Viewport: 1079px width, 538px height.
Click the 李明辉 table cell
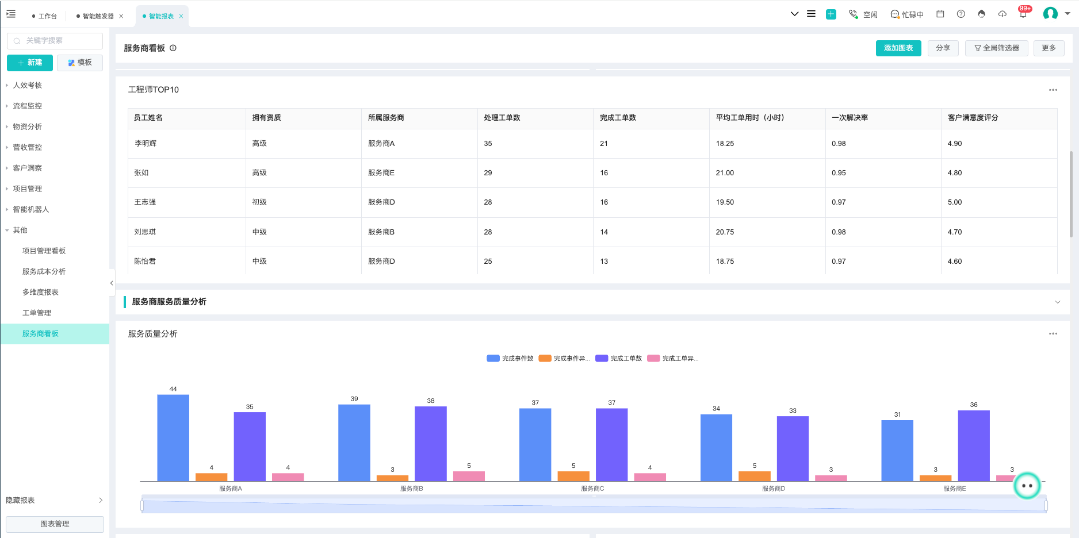[186, 144]
